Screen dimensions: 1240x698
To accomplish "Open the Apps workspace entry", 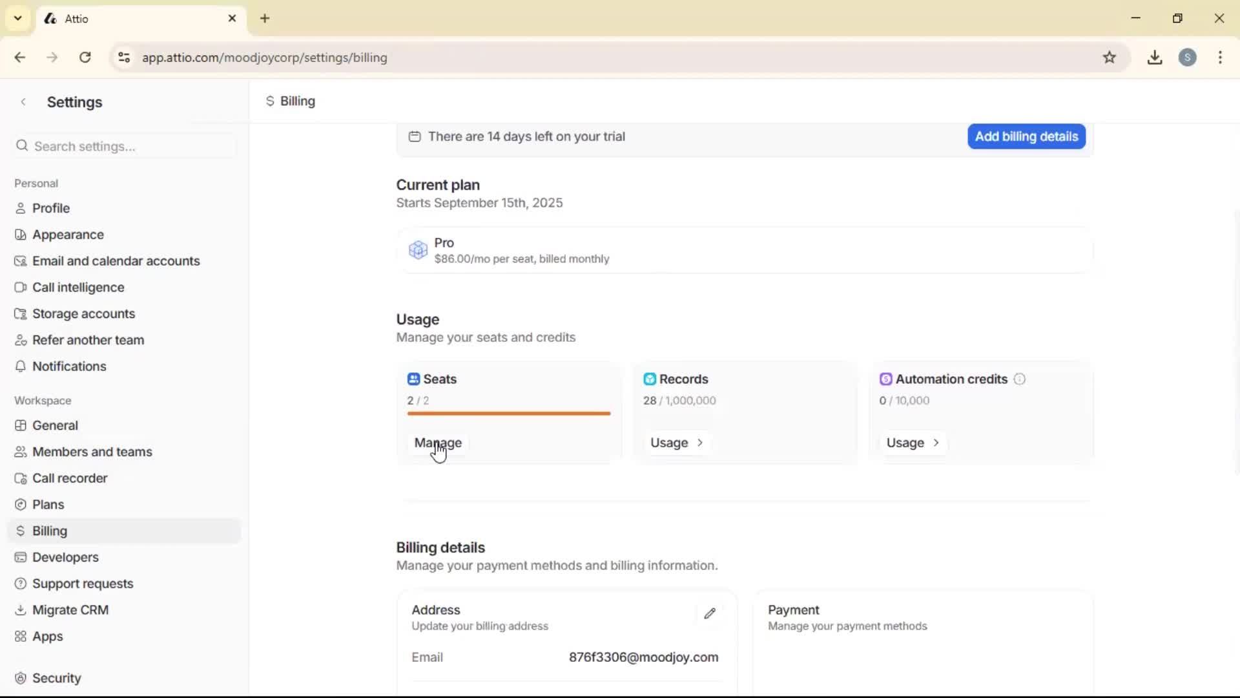I will [x=47, y=636].
